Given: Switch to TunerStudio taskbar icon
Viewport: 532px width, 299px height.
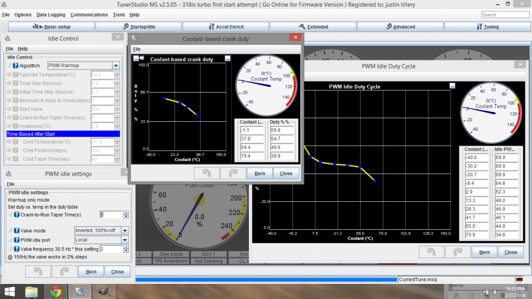Looking at the screenshot, I should click(79, 292).
